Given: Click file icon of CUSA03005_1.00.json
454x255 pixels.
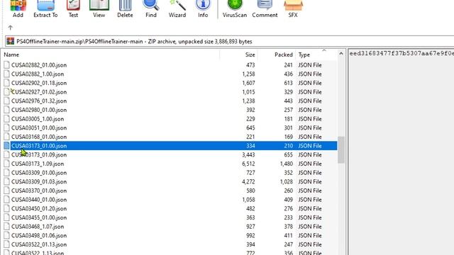Looking at the screenshot, I should coord(6,119).
